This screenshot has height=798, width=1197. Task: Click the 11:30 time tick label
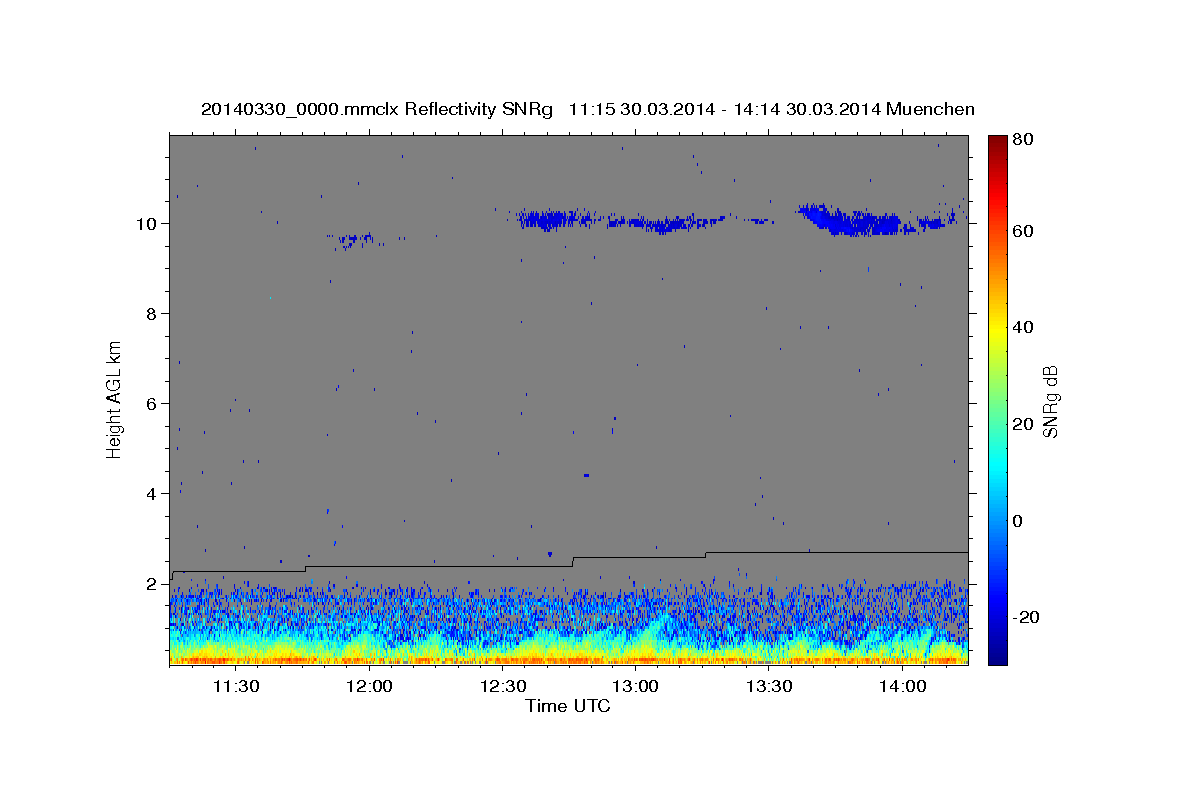coord(235,686)
